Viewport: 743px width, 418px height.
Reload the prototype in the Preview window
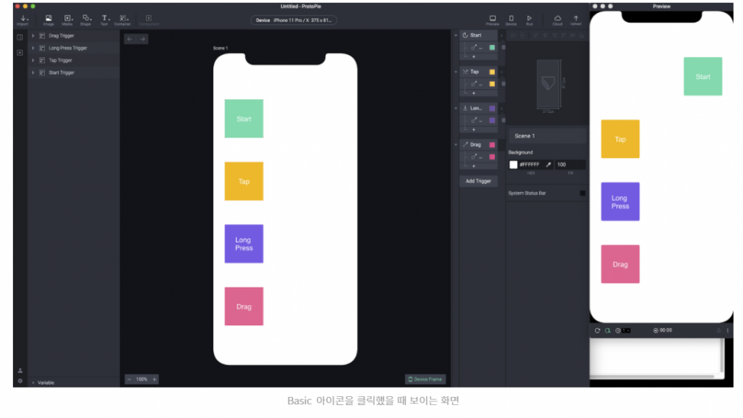(x=597, y=330)
